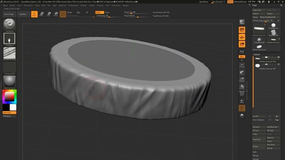Select the PolySphere tool thumbnail
Image resolution: width=285 pixels, height=160 pixels.
[273, 26]
